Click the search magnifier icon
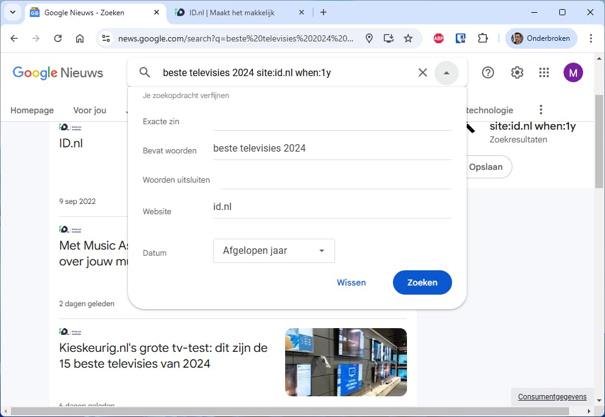This screenshot has height=417, width=605. 144,72
